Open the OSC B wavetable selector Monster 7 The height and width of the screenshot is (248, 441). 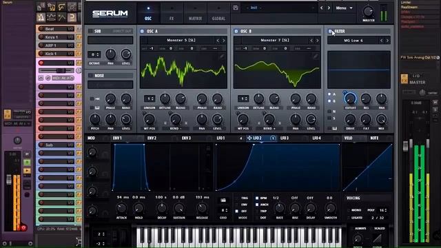pyautogui.click(x=274, y=40)
